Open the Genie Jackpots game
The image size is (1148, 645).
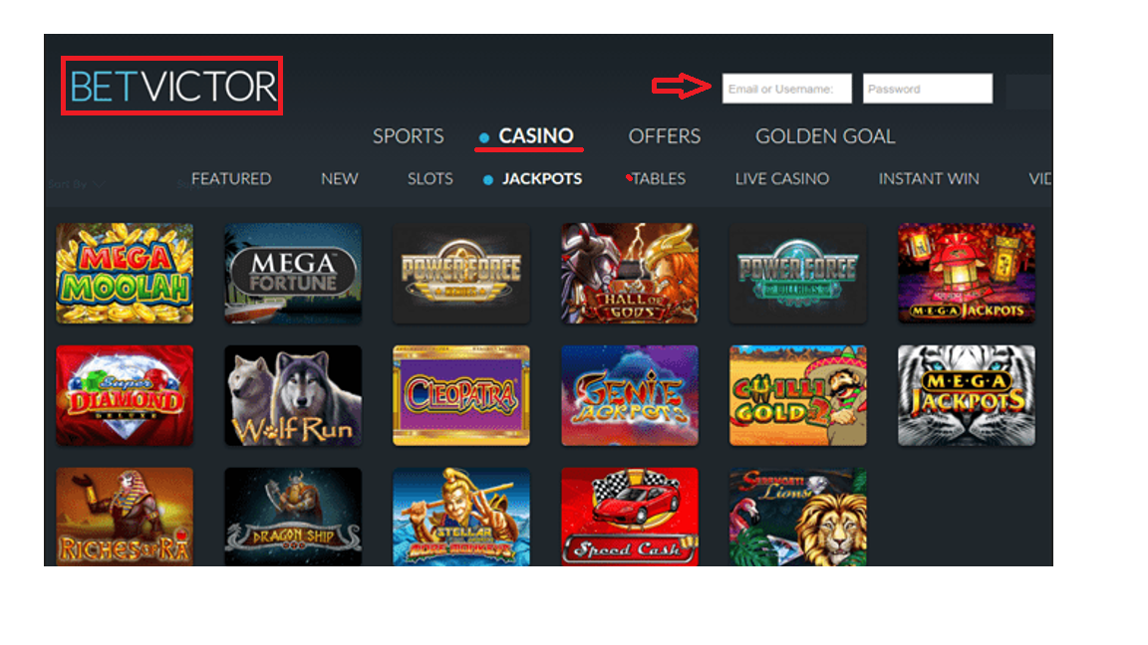pos(630,395)
